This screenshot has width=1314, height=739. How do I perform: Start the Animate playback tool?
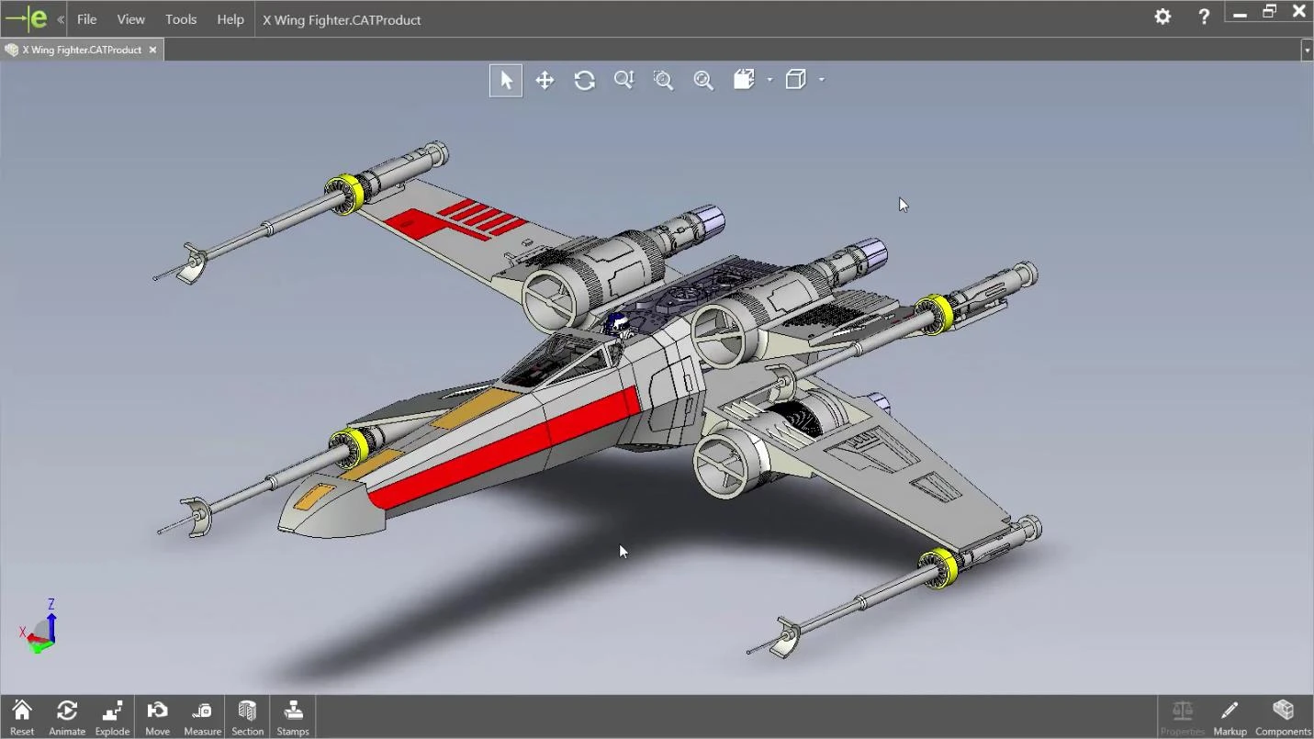(66, 716)
